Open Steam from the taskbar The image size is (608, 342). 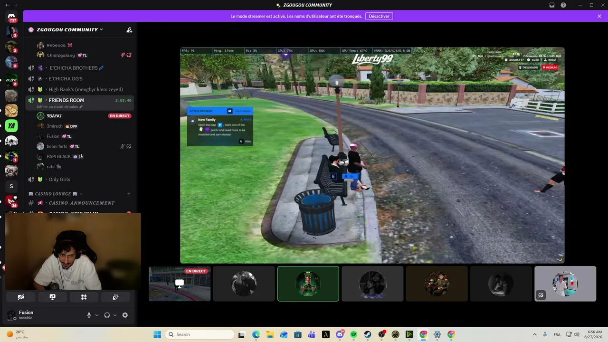(368, 334)
